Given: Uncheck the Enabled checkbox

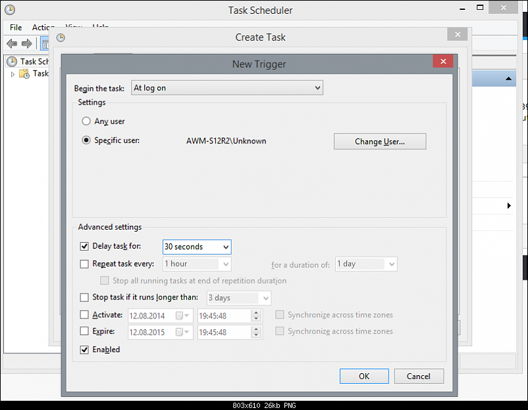Looking at the screenshot, I should coord(84,349).
